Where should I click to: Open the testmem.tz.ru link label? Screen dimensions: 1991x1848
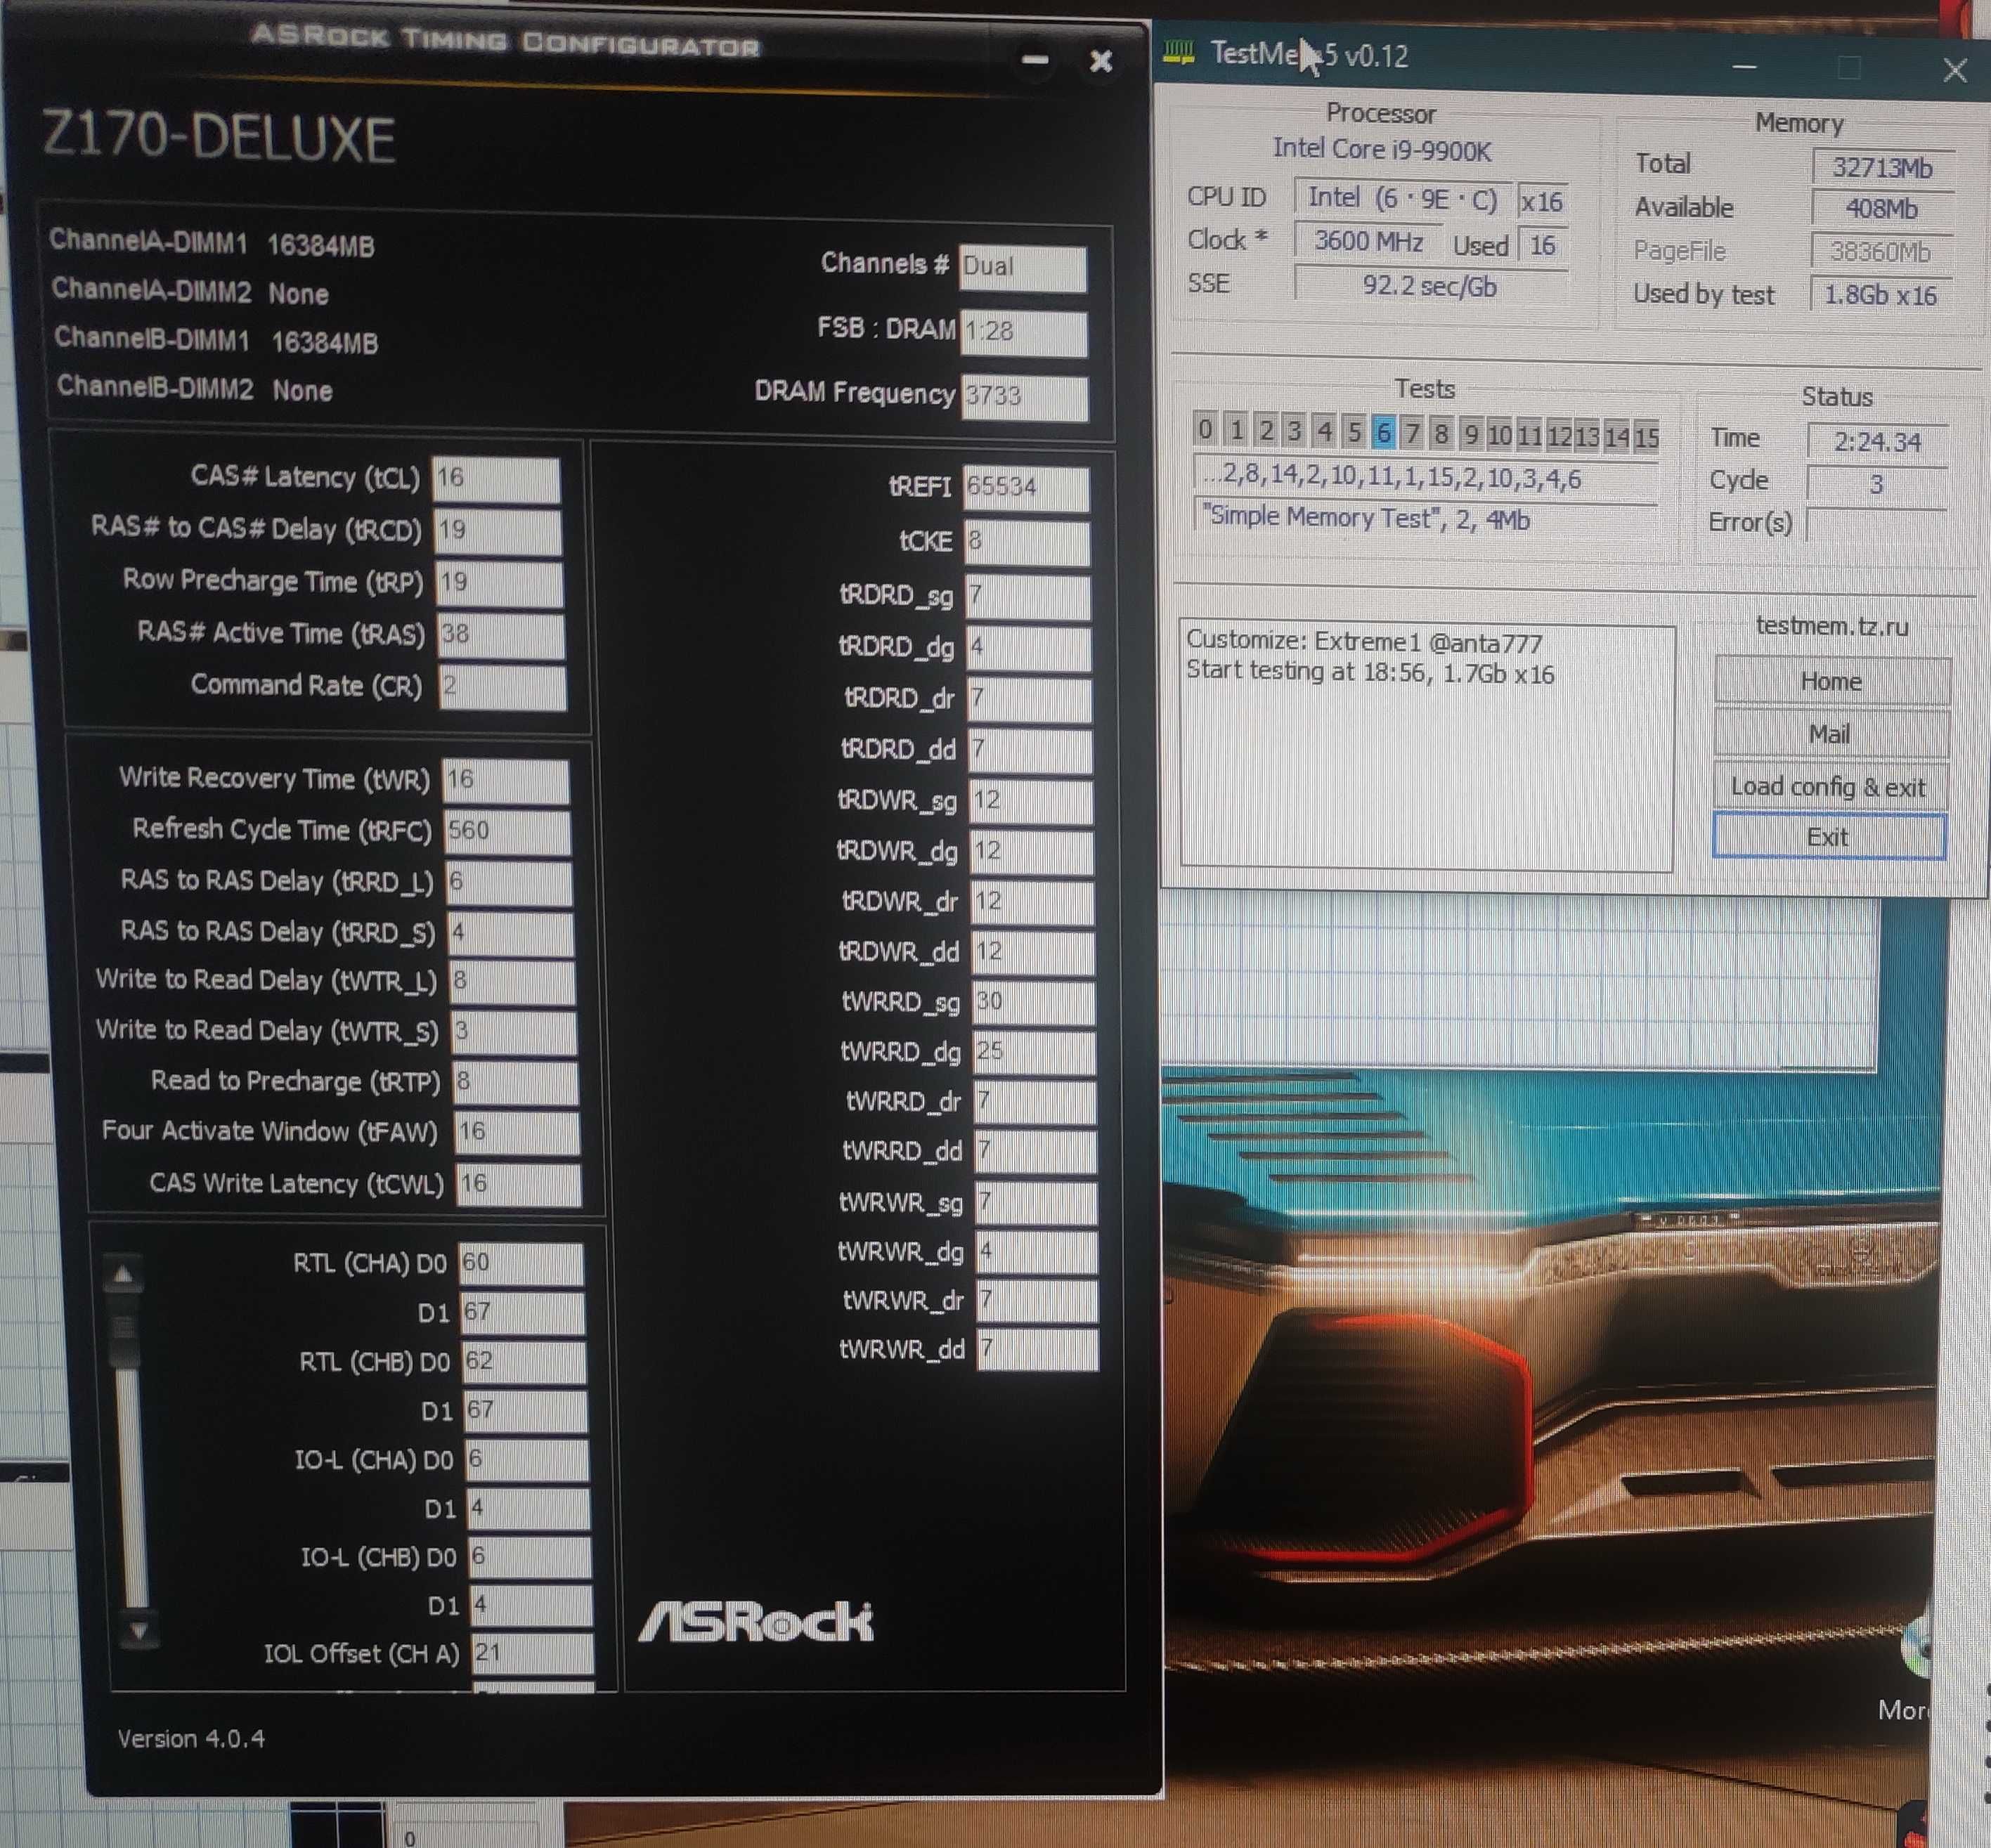pos(1832,626)
